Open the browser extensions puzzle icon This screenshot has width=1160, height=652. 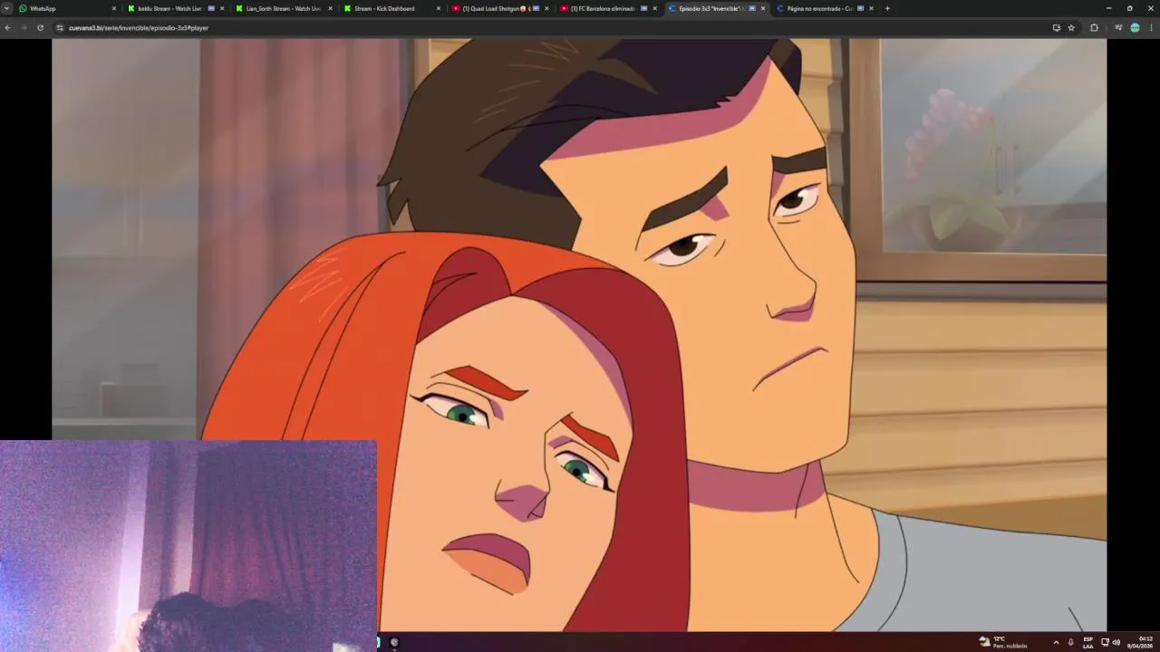tap(1094, 28)
